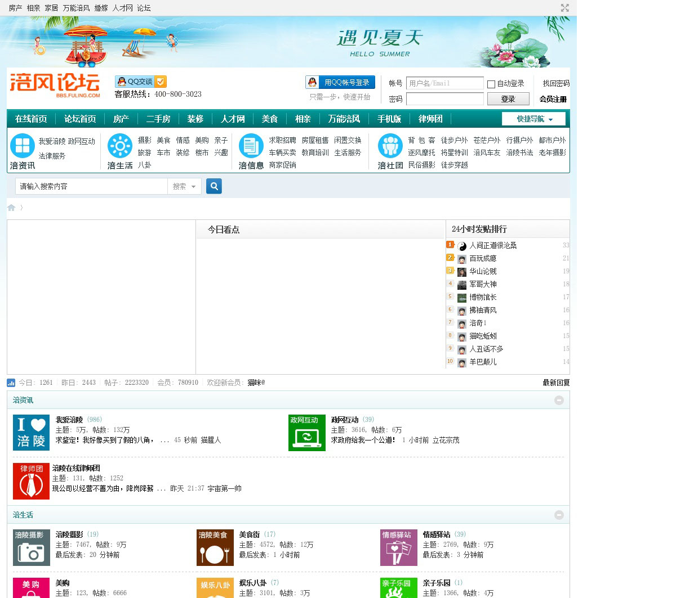Open the 政网互动 green forum icon
This screenshot has width=676, height=598.
[306, 433]
